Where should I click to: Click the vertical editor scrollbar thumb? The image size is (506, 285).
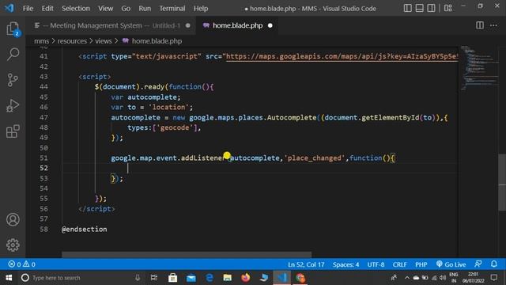(502, 182)
